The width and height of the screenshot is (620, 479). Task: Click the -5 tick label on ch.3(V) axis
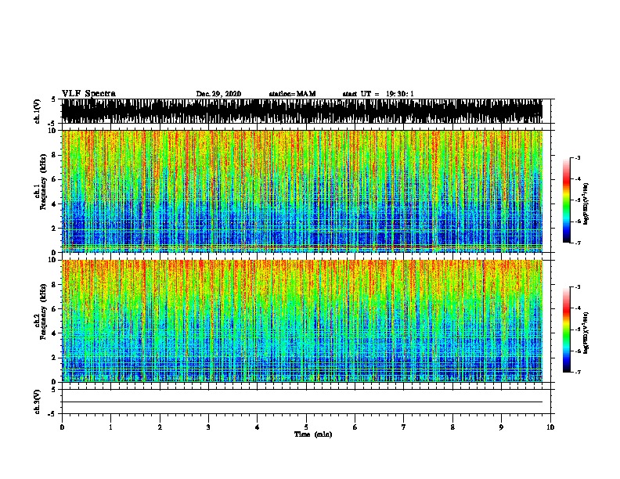pyautogui.click(x=52, y=414)
